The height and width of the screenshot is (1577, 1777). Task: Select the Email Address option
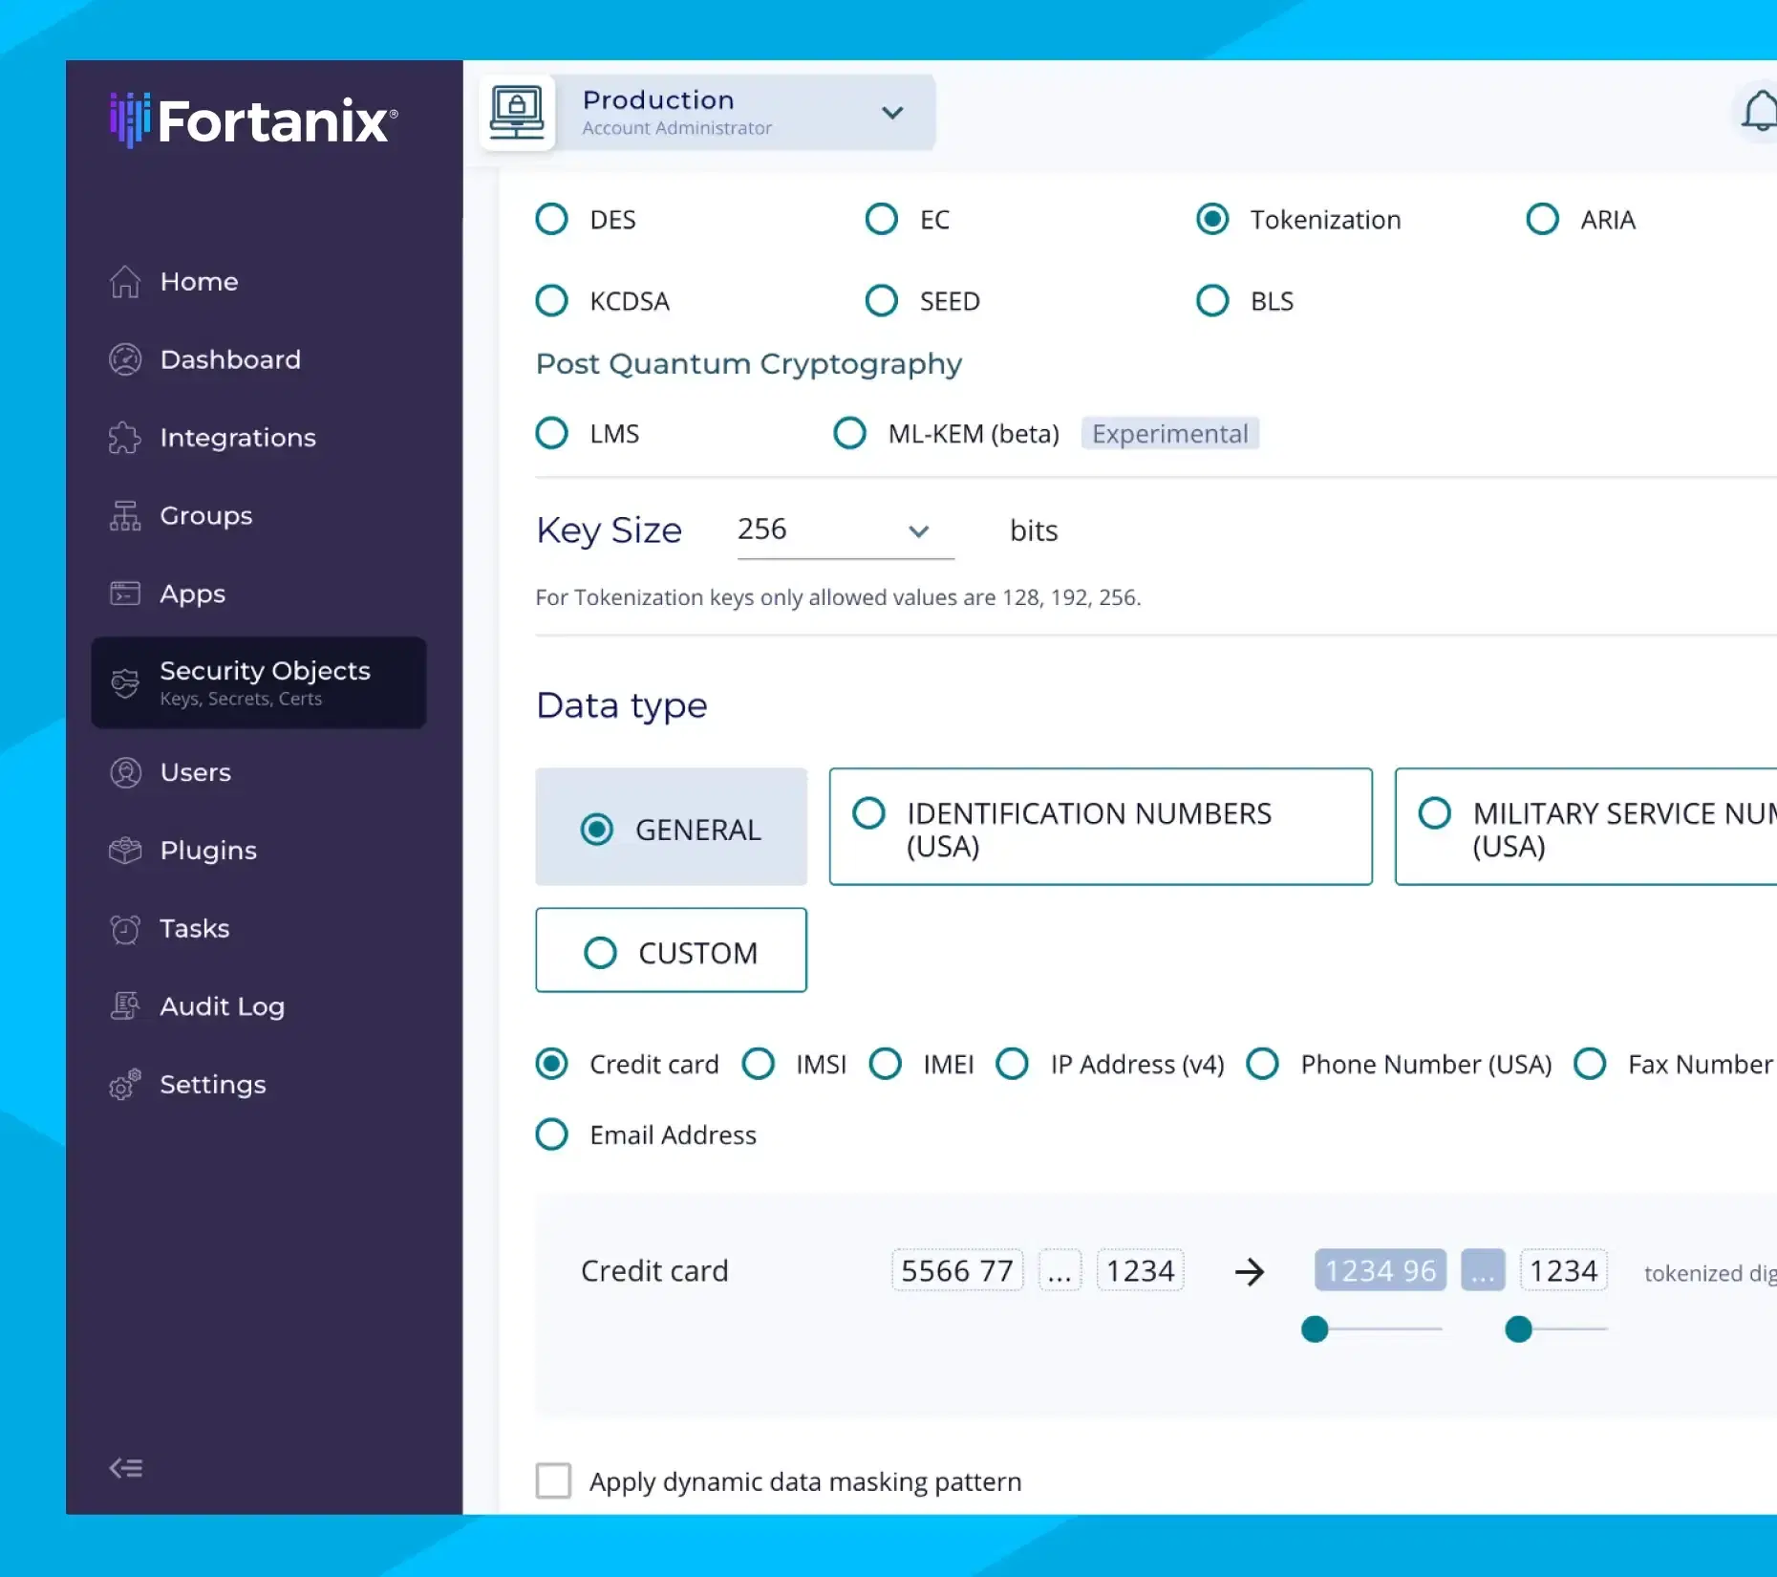click(x=551, y=1134)
